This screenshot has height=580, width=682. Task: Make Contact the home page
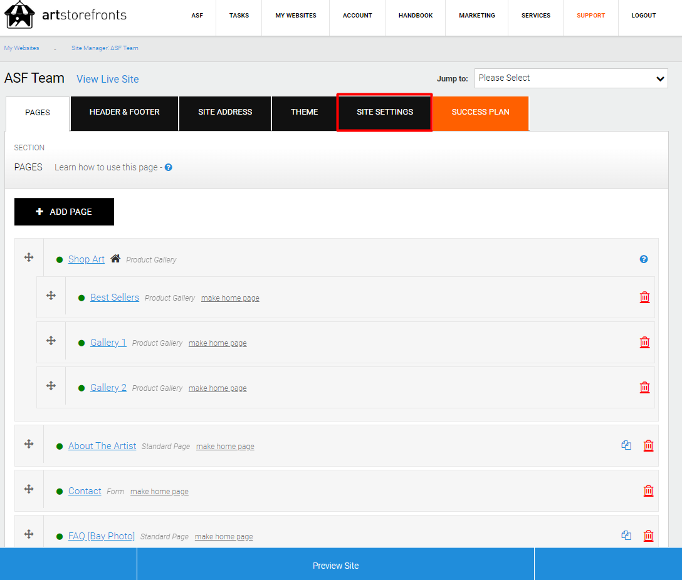coord(159,492)
